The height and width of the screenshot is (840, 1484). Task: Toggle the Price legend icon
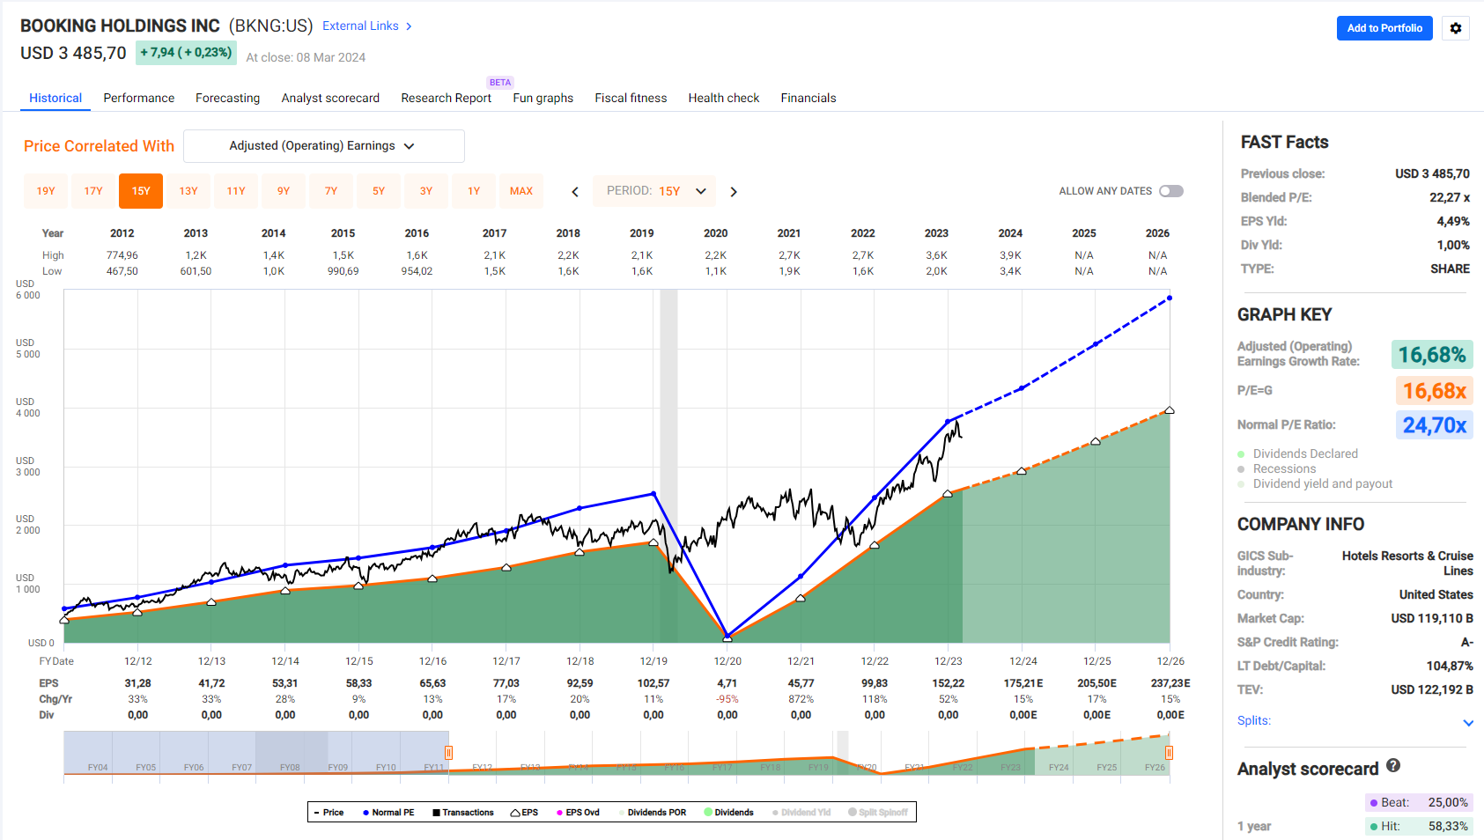click(x=317, y=813)
